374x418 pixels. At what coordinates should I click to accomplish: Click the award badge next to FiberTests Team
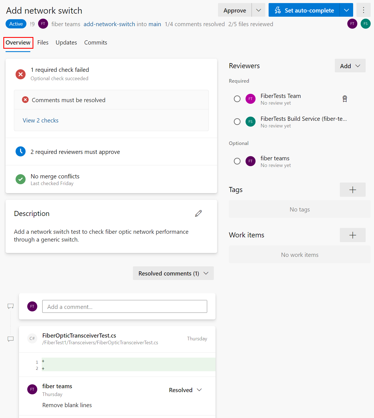click(x=345, y=99)
